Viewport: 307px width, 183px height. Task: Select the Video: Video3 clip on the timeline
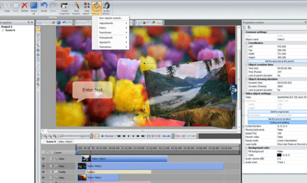[x=124, y=159]
